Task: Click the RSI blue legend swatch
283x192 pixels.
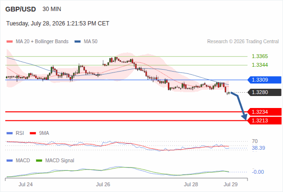Action: 10,133
